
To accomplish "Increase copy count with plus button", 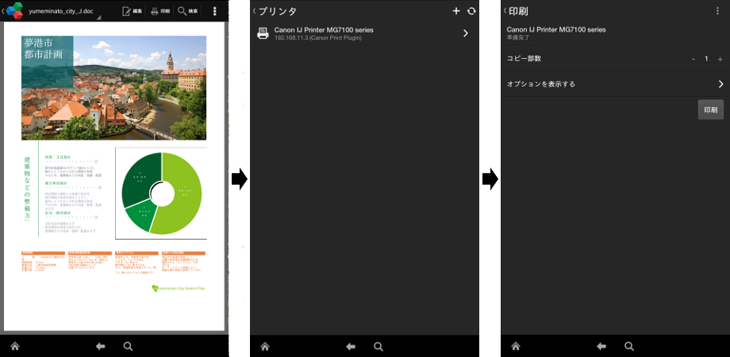I will 720,59.
